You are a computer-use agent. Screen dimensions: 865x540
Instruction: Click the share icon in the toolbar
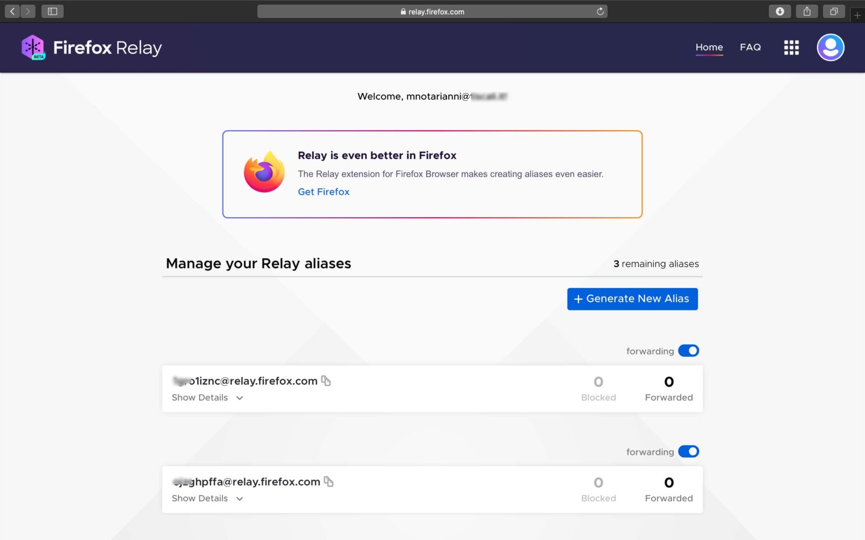pyautogui.click(x=807, y=11)
